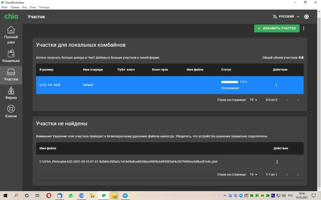This screenshot has width=321, height=200.
Task: Click the 100% plotting progress bar
Action: coord(229,82)
